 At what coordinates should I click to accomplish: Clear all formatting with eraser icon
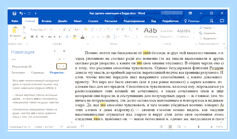point(86,29)
